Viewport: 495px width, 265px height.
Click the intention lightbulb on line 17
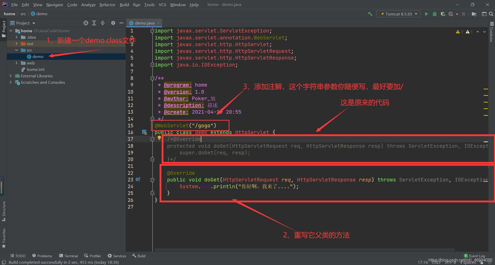tap(159, 138)
